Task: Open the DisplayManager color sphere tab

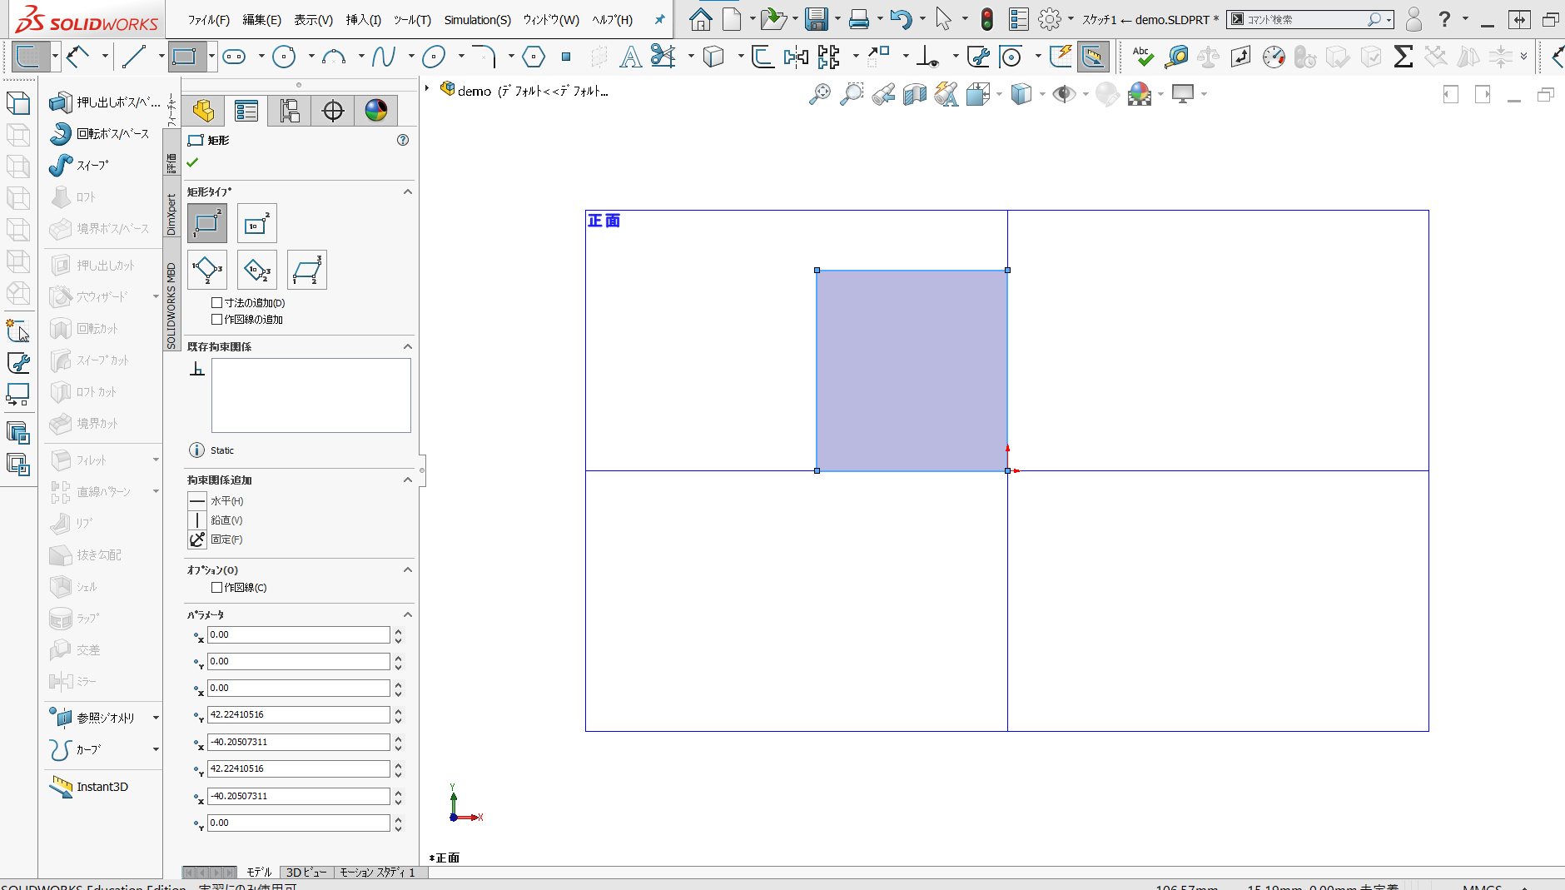Action: (376, 111)
